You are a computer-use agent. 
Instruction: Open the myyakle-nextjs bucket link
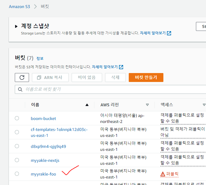pyautogui.click(x=45, y=160)
